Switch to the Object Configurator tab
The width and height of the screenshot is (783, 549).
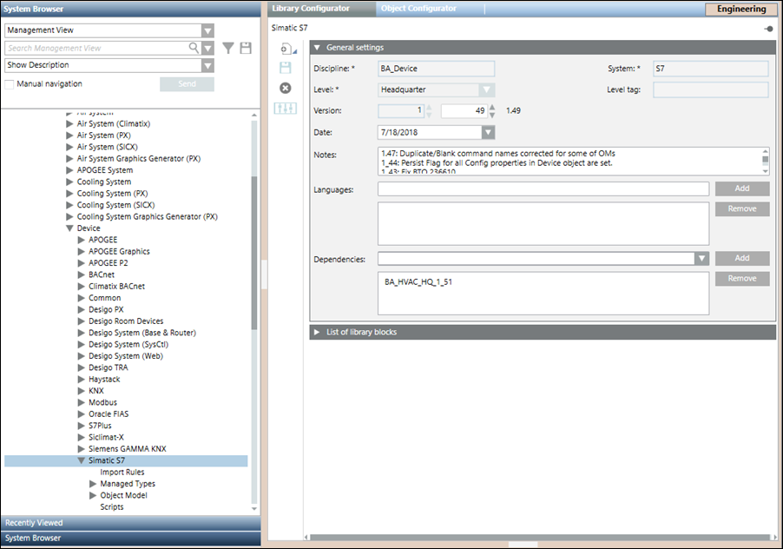click(418, 9)
